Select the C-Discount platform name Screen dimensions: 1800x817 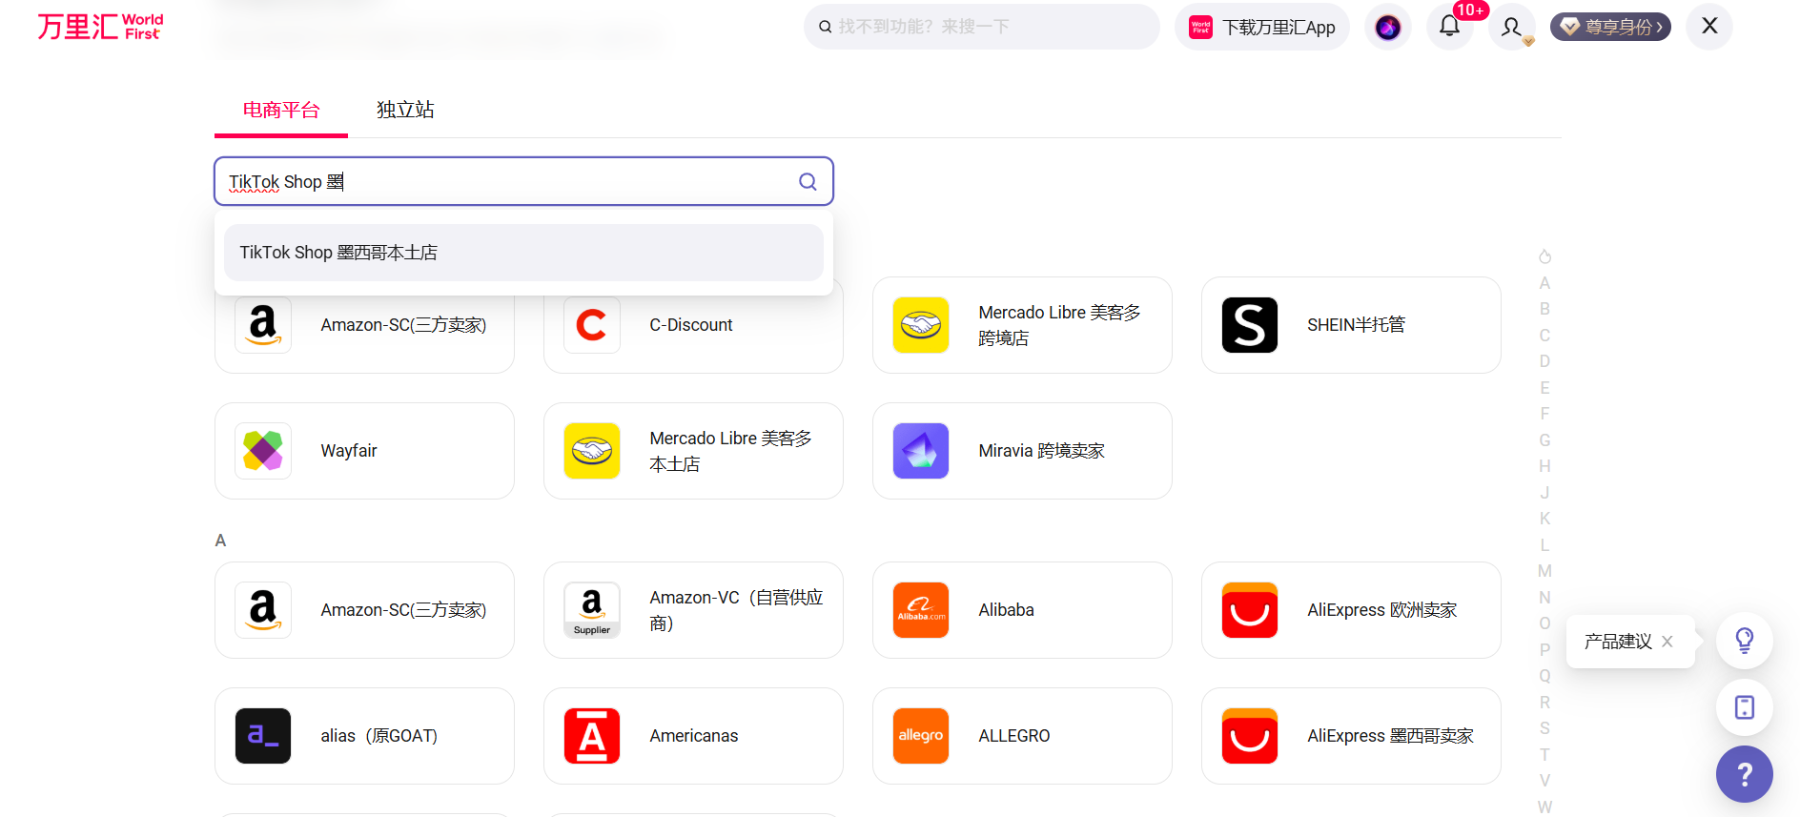point(691,325)
